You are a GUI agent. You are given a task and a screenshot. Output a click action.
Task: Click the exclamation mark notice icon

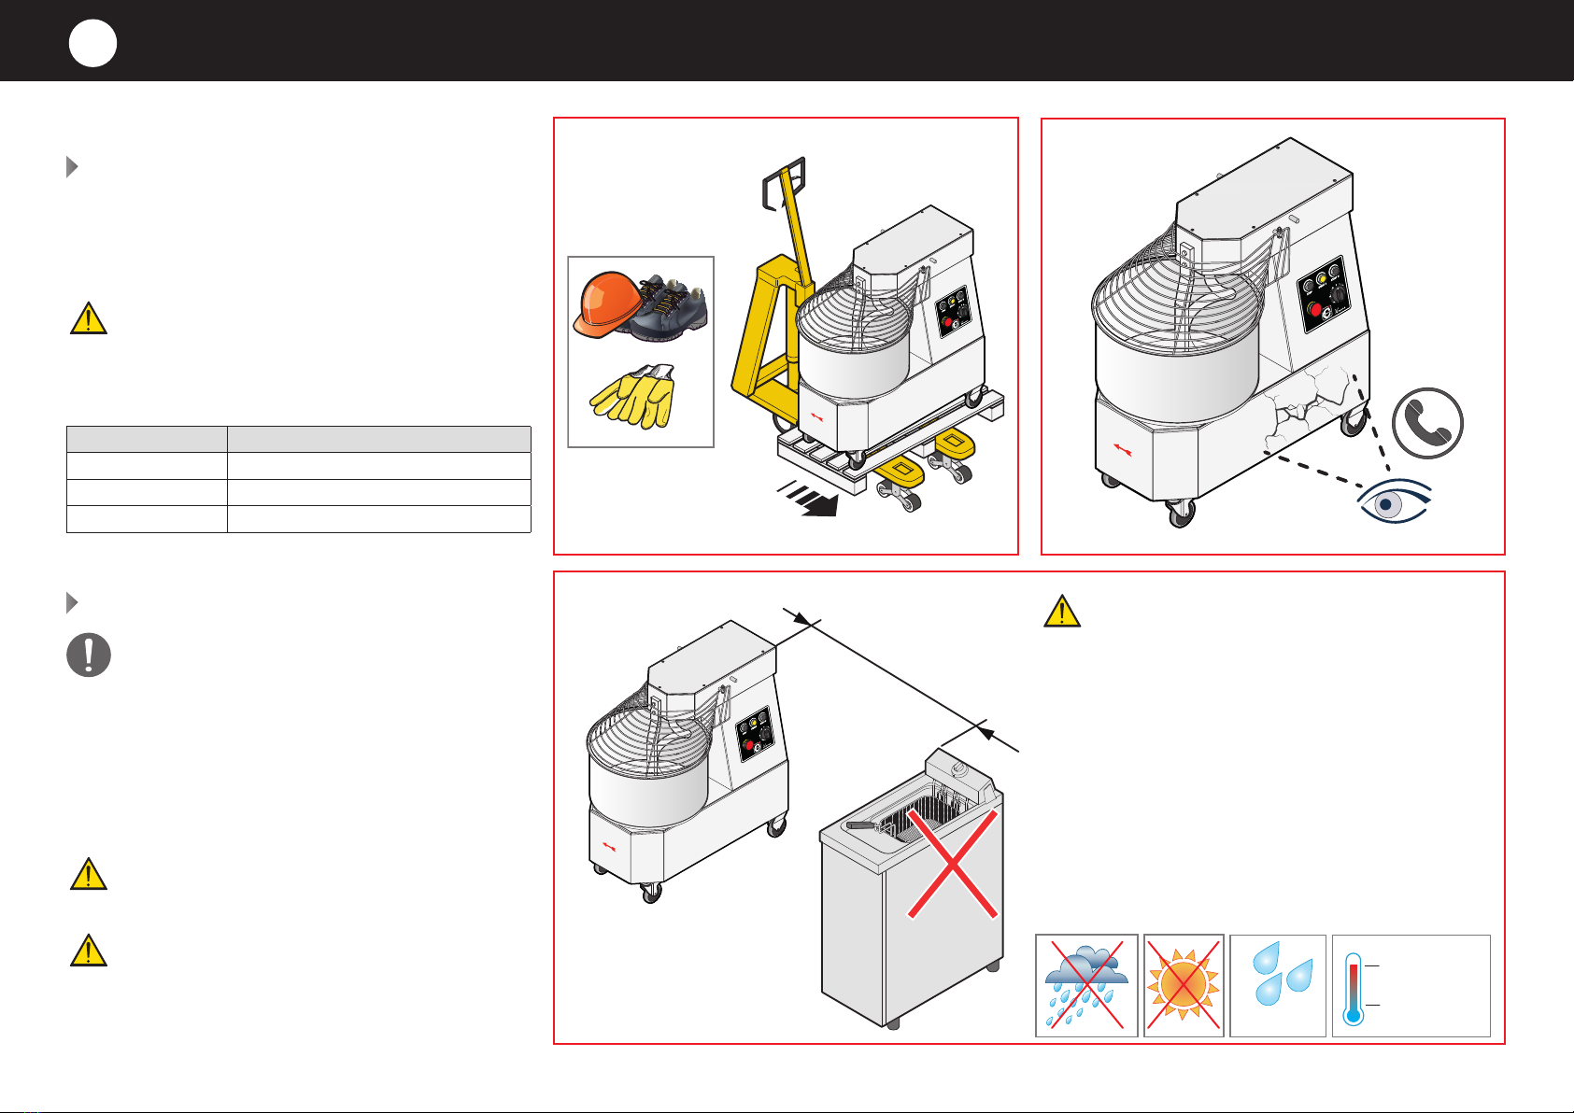coord(89,655)
